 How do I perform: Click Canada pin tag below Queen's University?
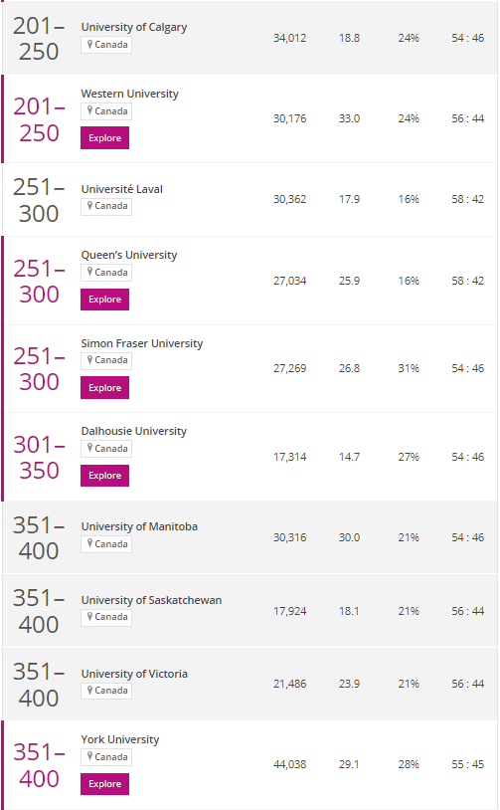pos(106,273)
